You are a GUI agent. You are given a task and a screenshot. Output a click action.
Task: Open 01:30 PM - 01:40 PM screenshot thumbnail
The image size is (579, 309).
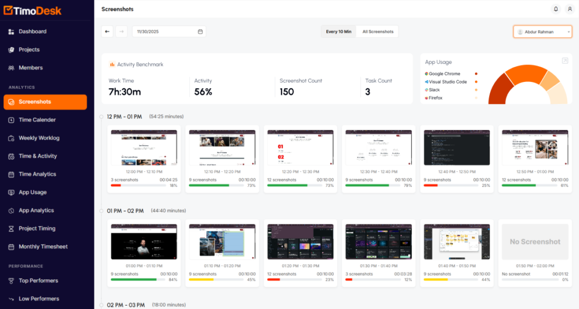click(x=378, y=242)
